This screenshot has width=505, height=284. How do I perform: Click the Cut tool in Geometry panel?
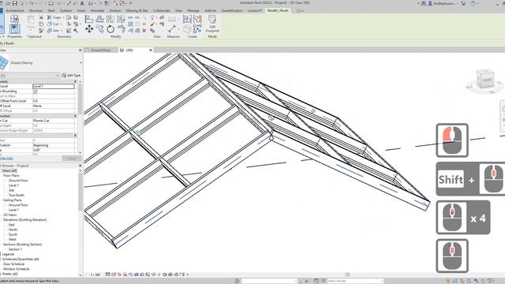(x=54, y=24)
